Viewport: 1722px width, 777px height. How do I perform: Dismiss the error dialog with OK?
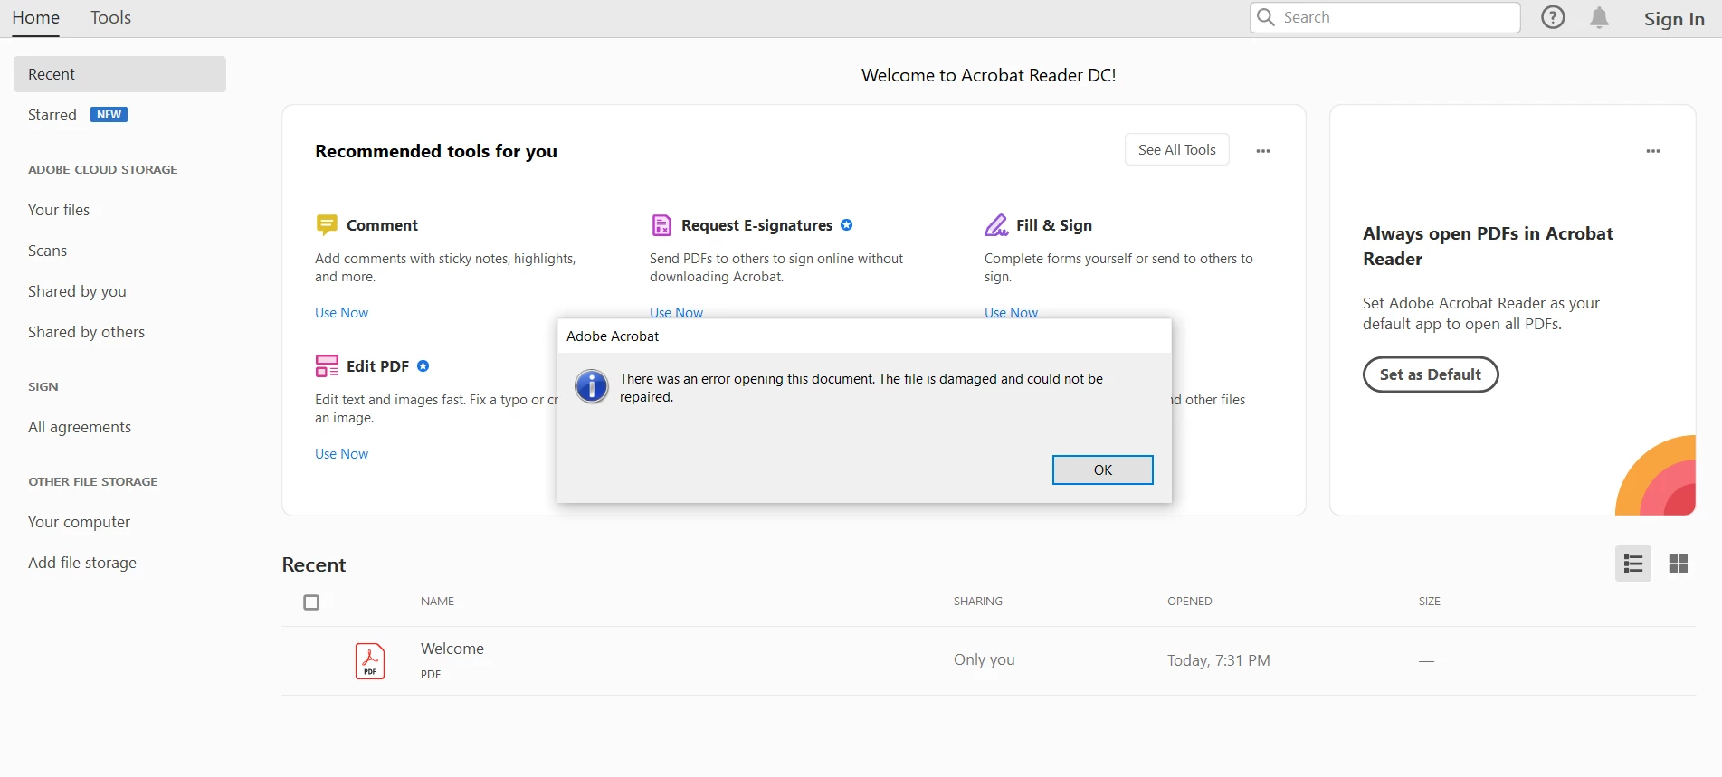point(1103,469)
